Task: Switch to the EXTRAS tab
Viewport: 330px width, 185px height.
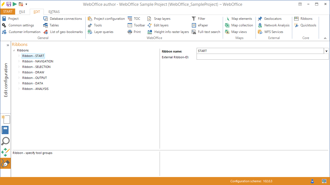Action: click(x=54, y=12)
